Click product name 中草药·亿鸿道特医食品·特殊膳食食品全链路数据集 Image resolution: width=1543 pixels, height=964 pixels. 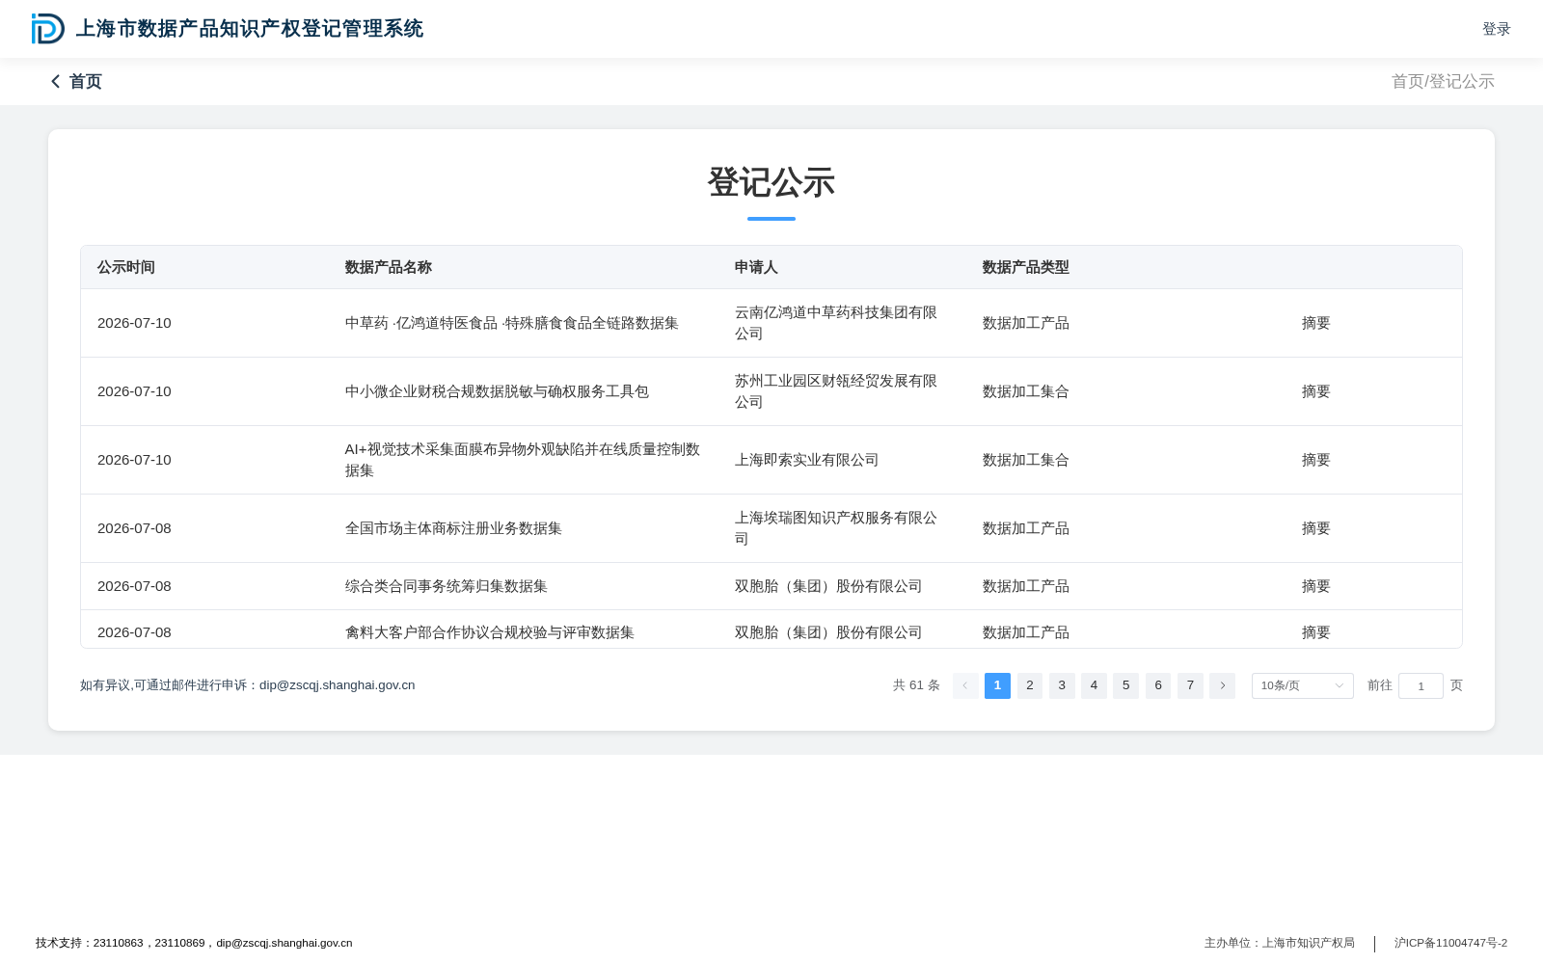[x=512, y=323]
